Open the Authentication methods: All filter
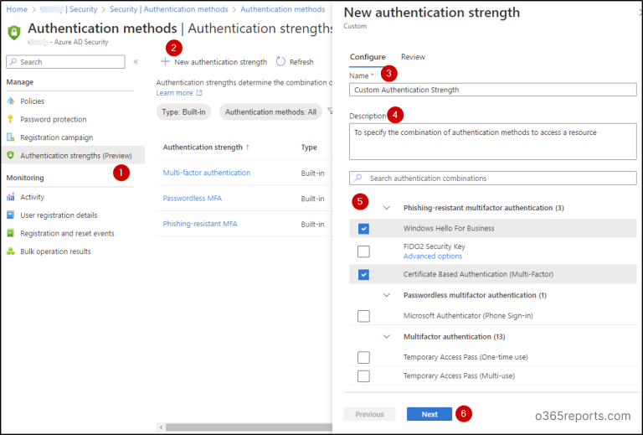This screenshot has width=643, height=435. tap(270, 112)
